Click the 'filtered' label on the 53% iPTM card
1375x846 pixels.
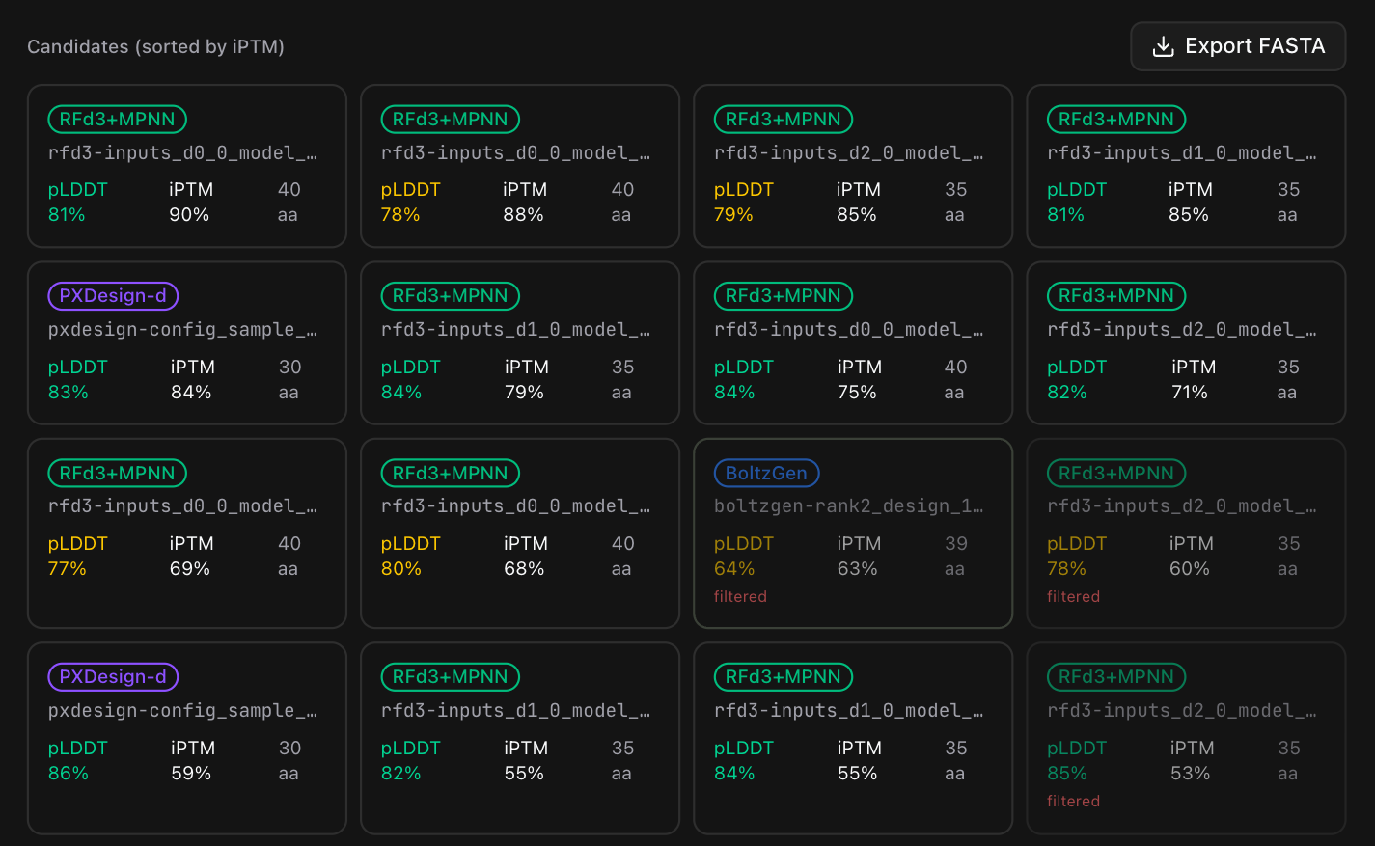[x=1073, y=802]
